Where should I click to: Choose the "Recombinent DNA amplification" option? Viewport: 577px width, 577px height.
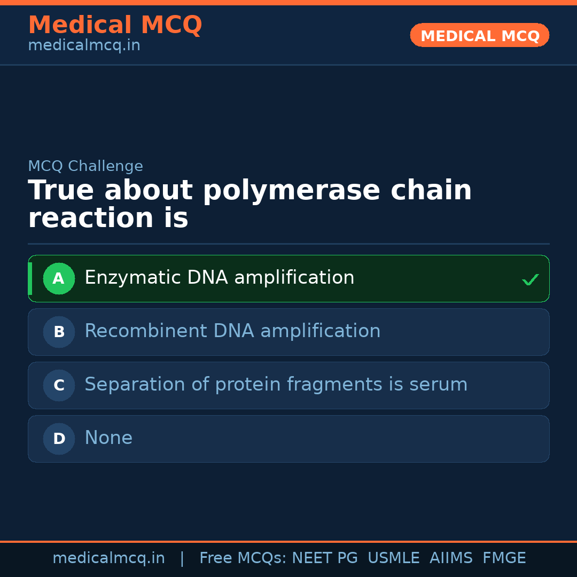232,331
